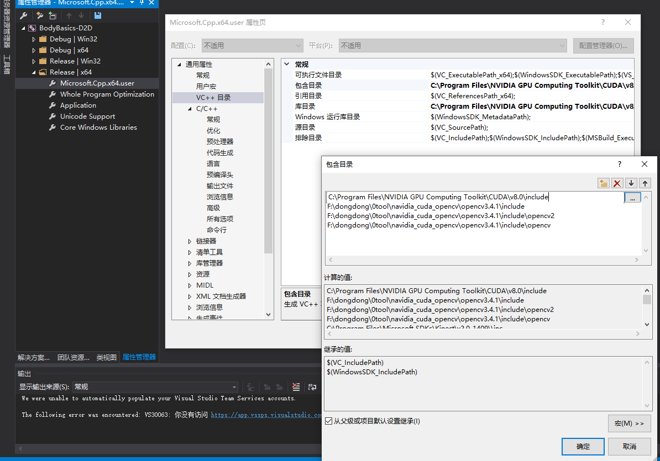Collapse the Release | x64 node

[x=34, y=72]
